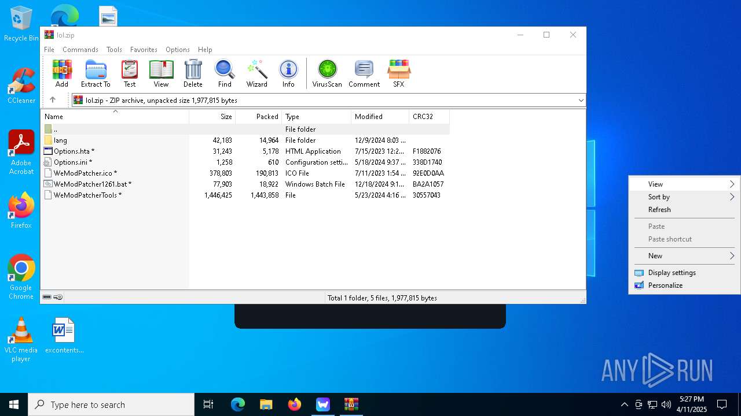
Task: Choose Refresh in the context menu
Action: 684,210
